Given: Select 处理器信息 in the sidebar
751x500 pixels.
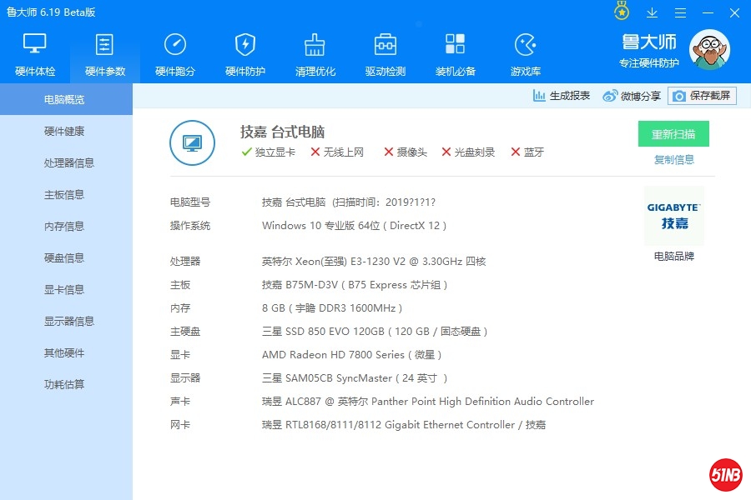Looking at the screenshot, I should click(x=69, y=163).
